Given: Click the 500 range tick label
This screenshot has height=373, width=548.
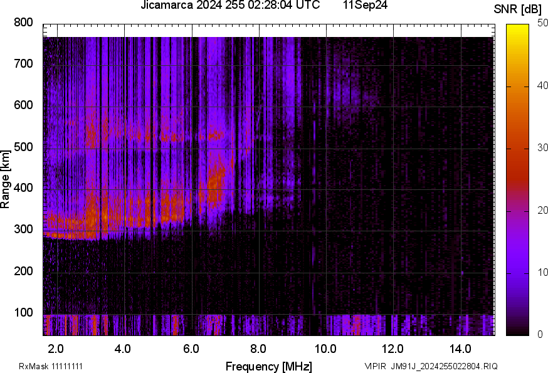Looking at the screenshot, I should (x=23, y=147).
